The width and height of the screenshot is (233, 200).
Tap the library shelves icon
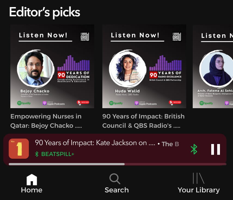point(198,178)
